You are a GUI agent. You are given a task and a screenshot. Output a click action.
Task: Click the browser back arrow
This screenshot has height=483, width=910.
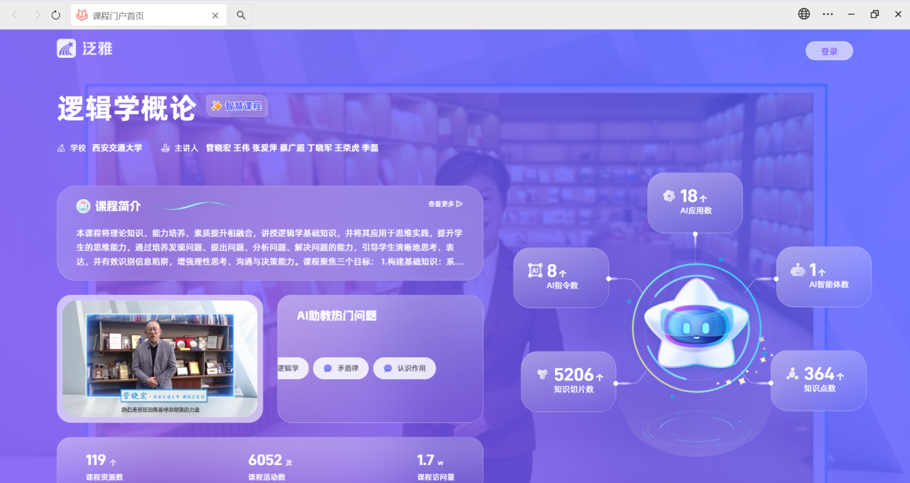[x=15, y=14]
